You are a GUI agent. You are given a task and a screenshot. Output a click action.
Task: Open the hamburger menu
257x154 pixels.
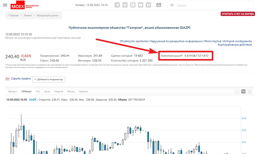point(5,5)
